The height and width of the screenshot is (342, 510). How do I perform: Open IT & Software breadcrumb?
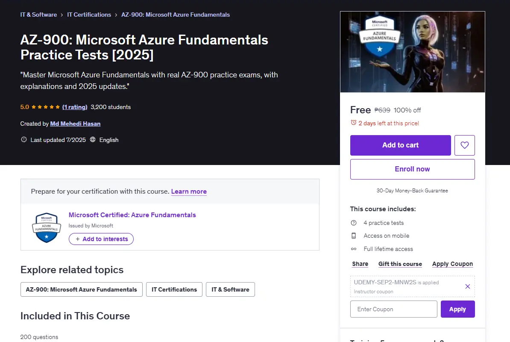pos(38,15)
